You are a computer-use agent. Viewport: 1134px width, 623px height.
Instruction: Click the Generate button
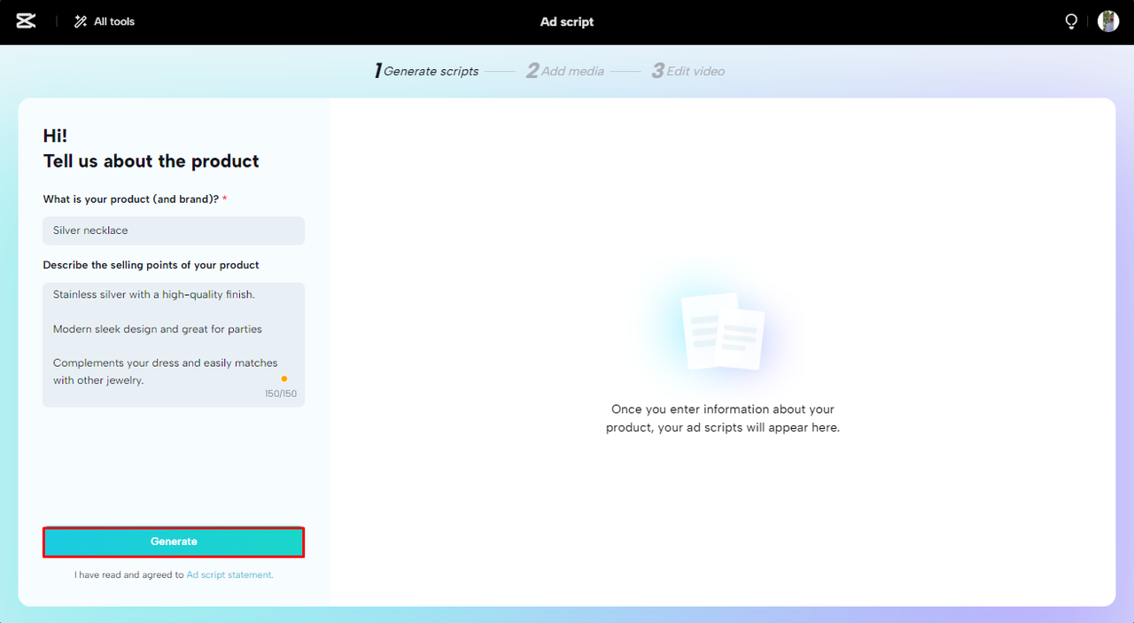(x=174, y=541)
